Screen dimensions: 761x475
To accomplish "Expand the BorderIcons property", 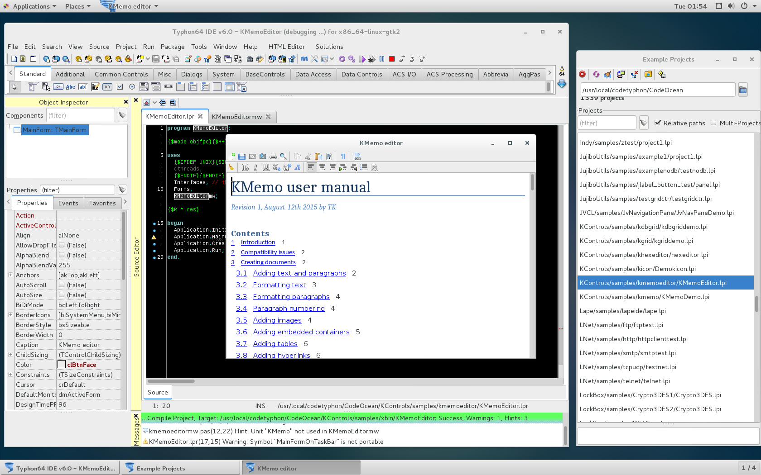I will pyautogui.click(x=10, y=315).
